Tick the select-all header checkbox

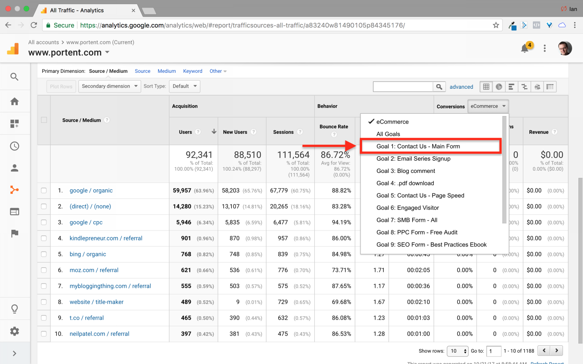click(x=44, y=120)
